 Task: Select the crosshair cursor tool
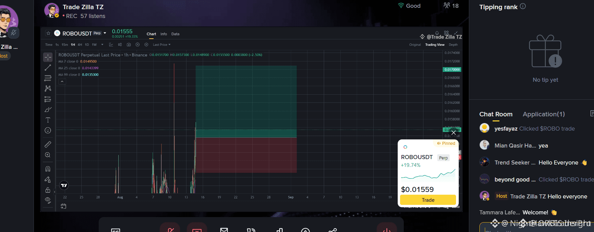(48, 57)
